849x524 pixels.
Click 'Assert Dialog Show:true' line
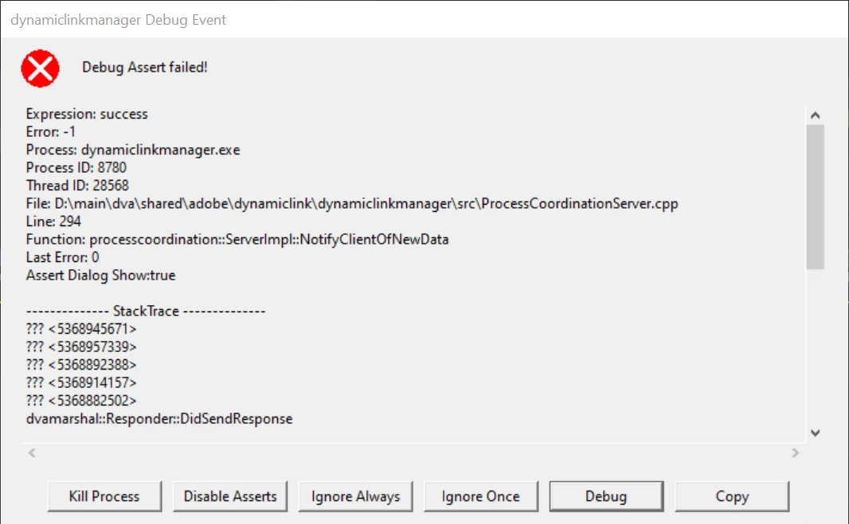tap(100, 275)
